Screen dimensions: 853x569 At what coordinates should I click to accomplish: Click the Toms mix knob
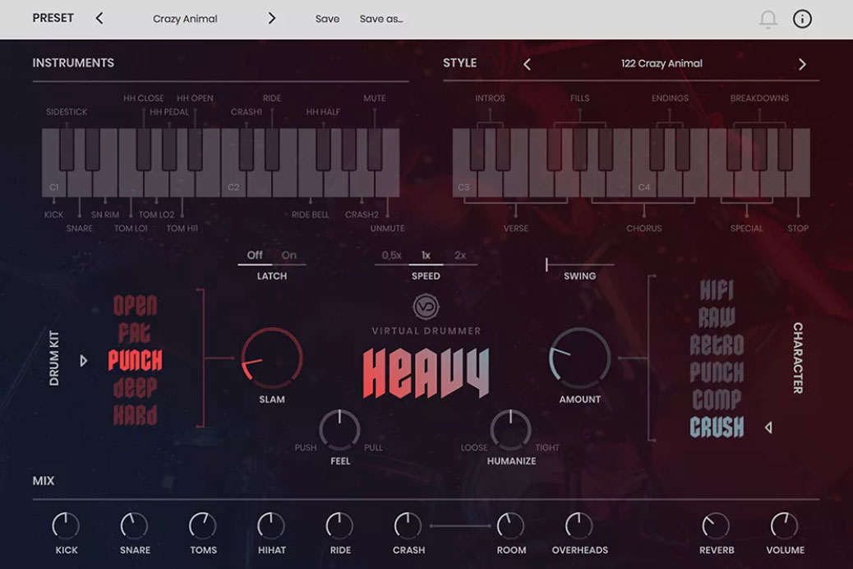[203, 526]
